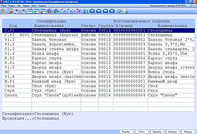Restore the inner document window
The height and width of the screenshot is (134, 197).
pos(192,6)
